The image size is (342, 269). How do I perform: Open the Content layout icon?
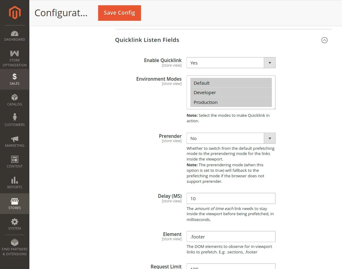pos(15,159)
